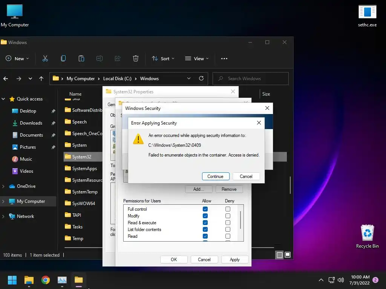
Task: Click the Size column header
Action: click(266, 94)
